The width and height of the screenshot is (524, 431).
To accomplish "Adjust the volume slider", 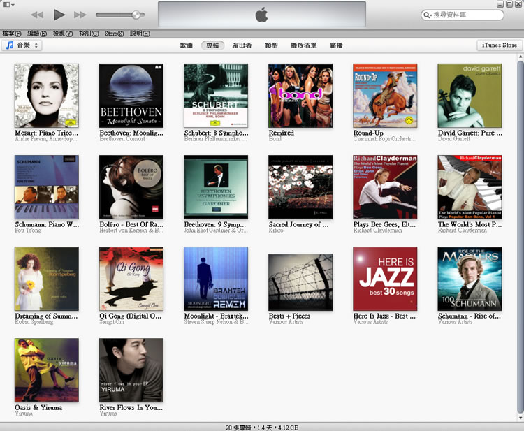I will point(136,15).
